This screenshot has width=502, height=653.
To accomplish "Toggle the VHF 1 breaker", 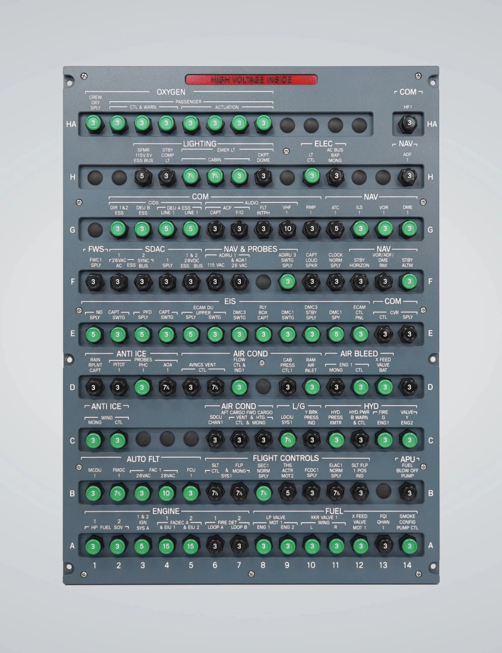I will coord(287,229).
